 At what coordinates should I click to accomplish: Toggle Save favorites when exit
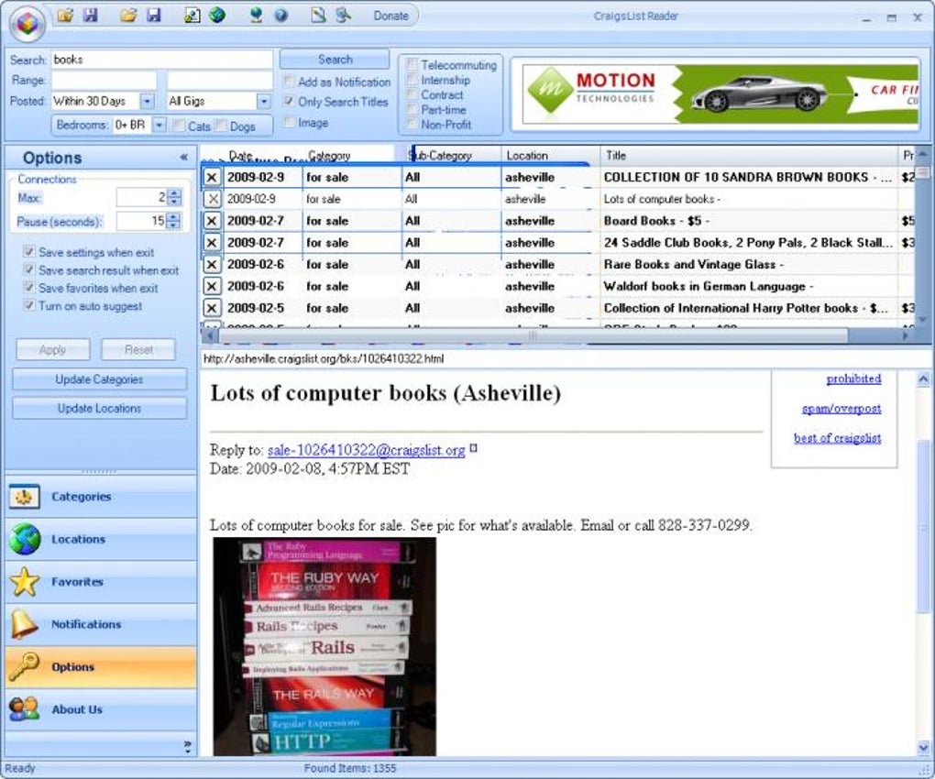(x=28, y=287)
